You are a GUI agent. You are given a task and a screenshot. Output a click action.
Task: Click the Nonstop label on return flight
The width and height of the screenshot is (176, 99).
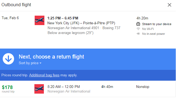(x=143, y=87)
